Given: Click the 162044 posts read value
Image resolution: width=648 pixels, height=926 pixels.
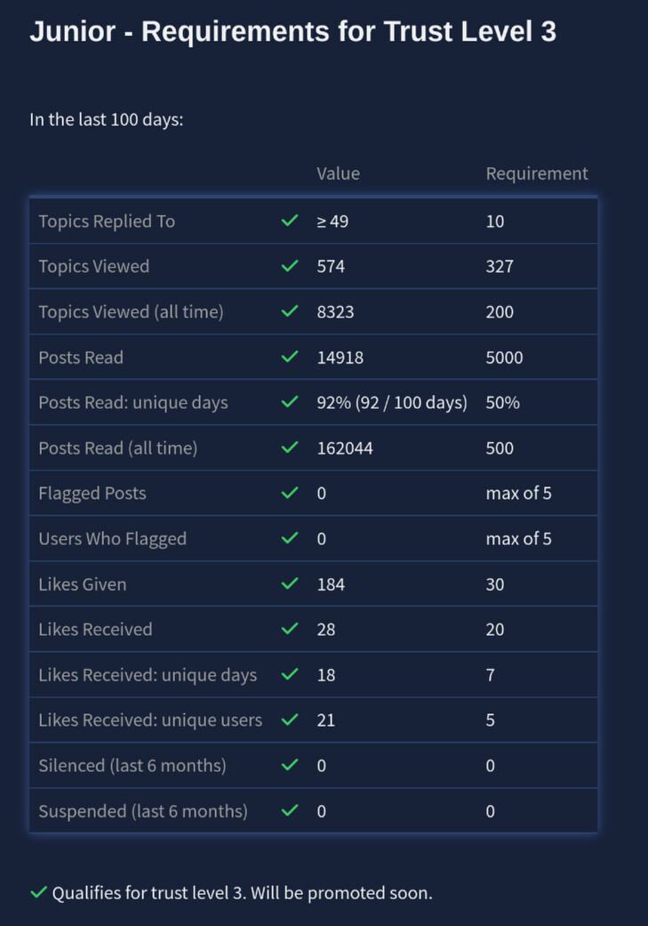Looking at the screenshot, I should point(345,448).
